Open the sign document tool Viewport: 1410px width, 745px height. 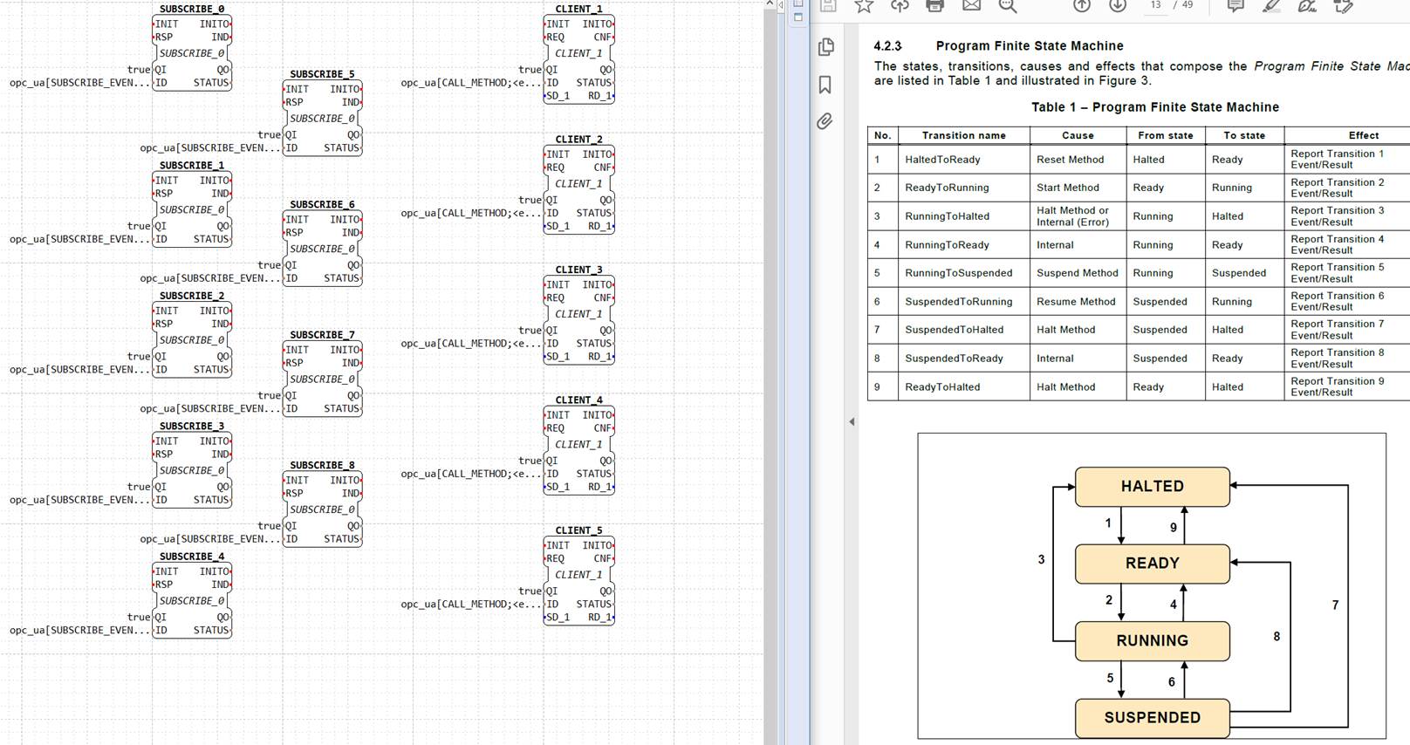tap(1307, 5)
